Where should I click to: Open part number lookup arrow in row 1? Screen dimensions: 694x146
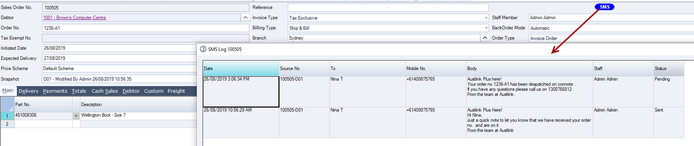[x=76, y=116]
